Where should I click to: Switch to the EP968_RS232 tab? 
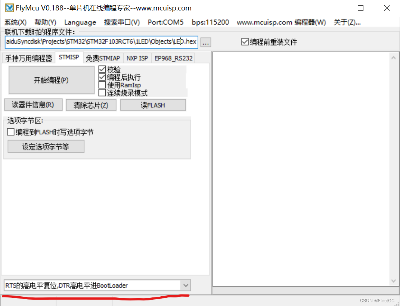click(x=173, y=58)
